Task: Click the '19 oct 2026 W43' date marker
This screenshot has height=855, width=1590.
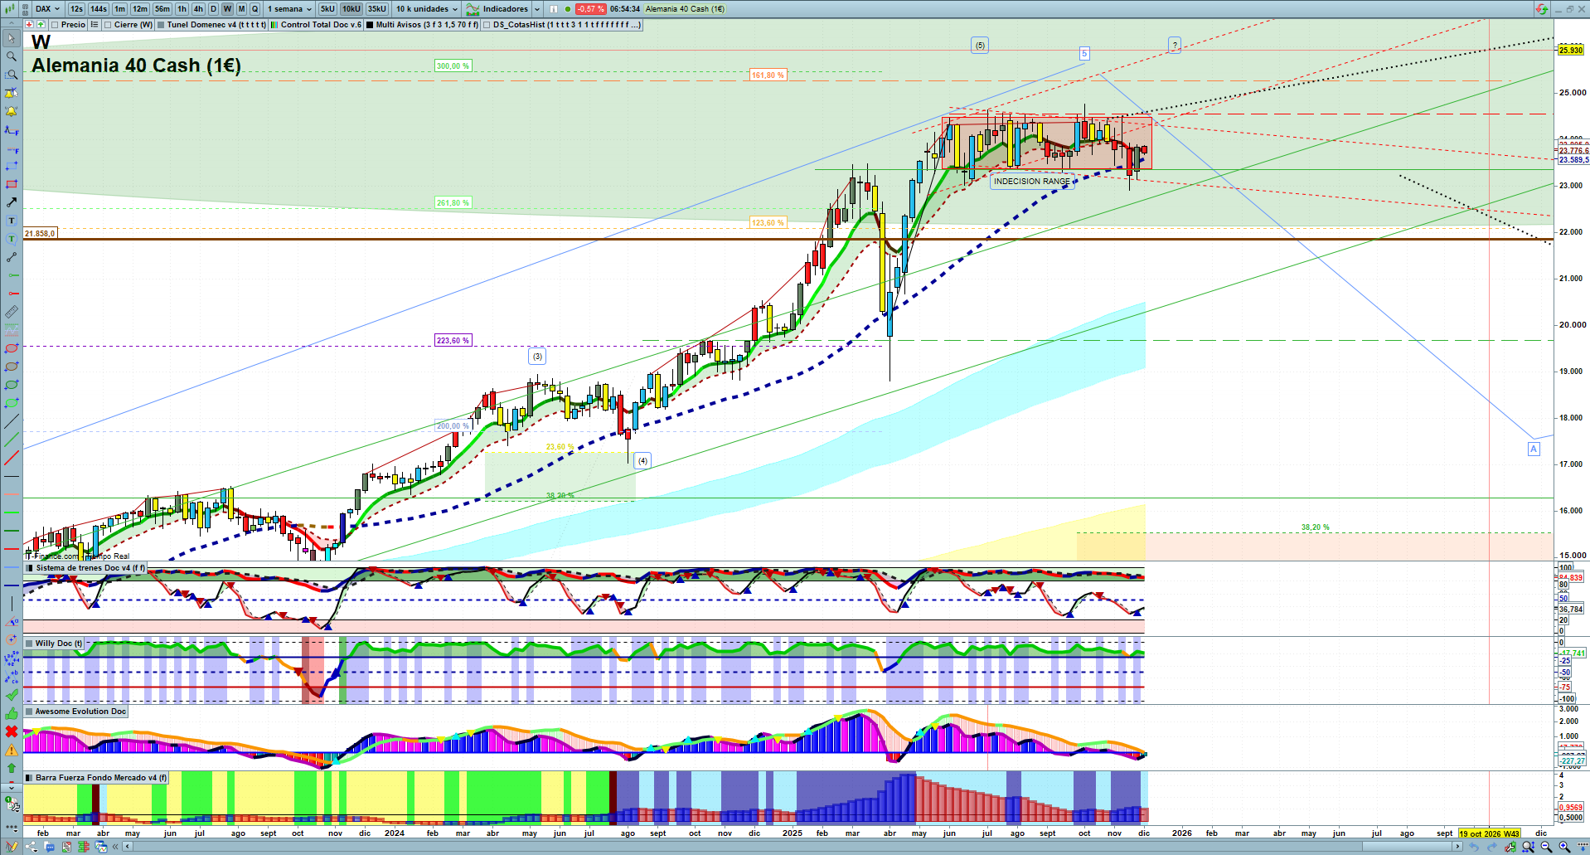Action: click(1490, 833)
